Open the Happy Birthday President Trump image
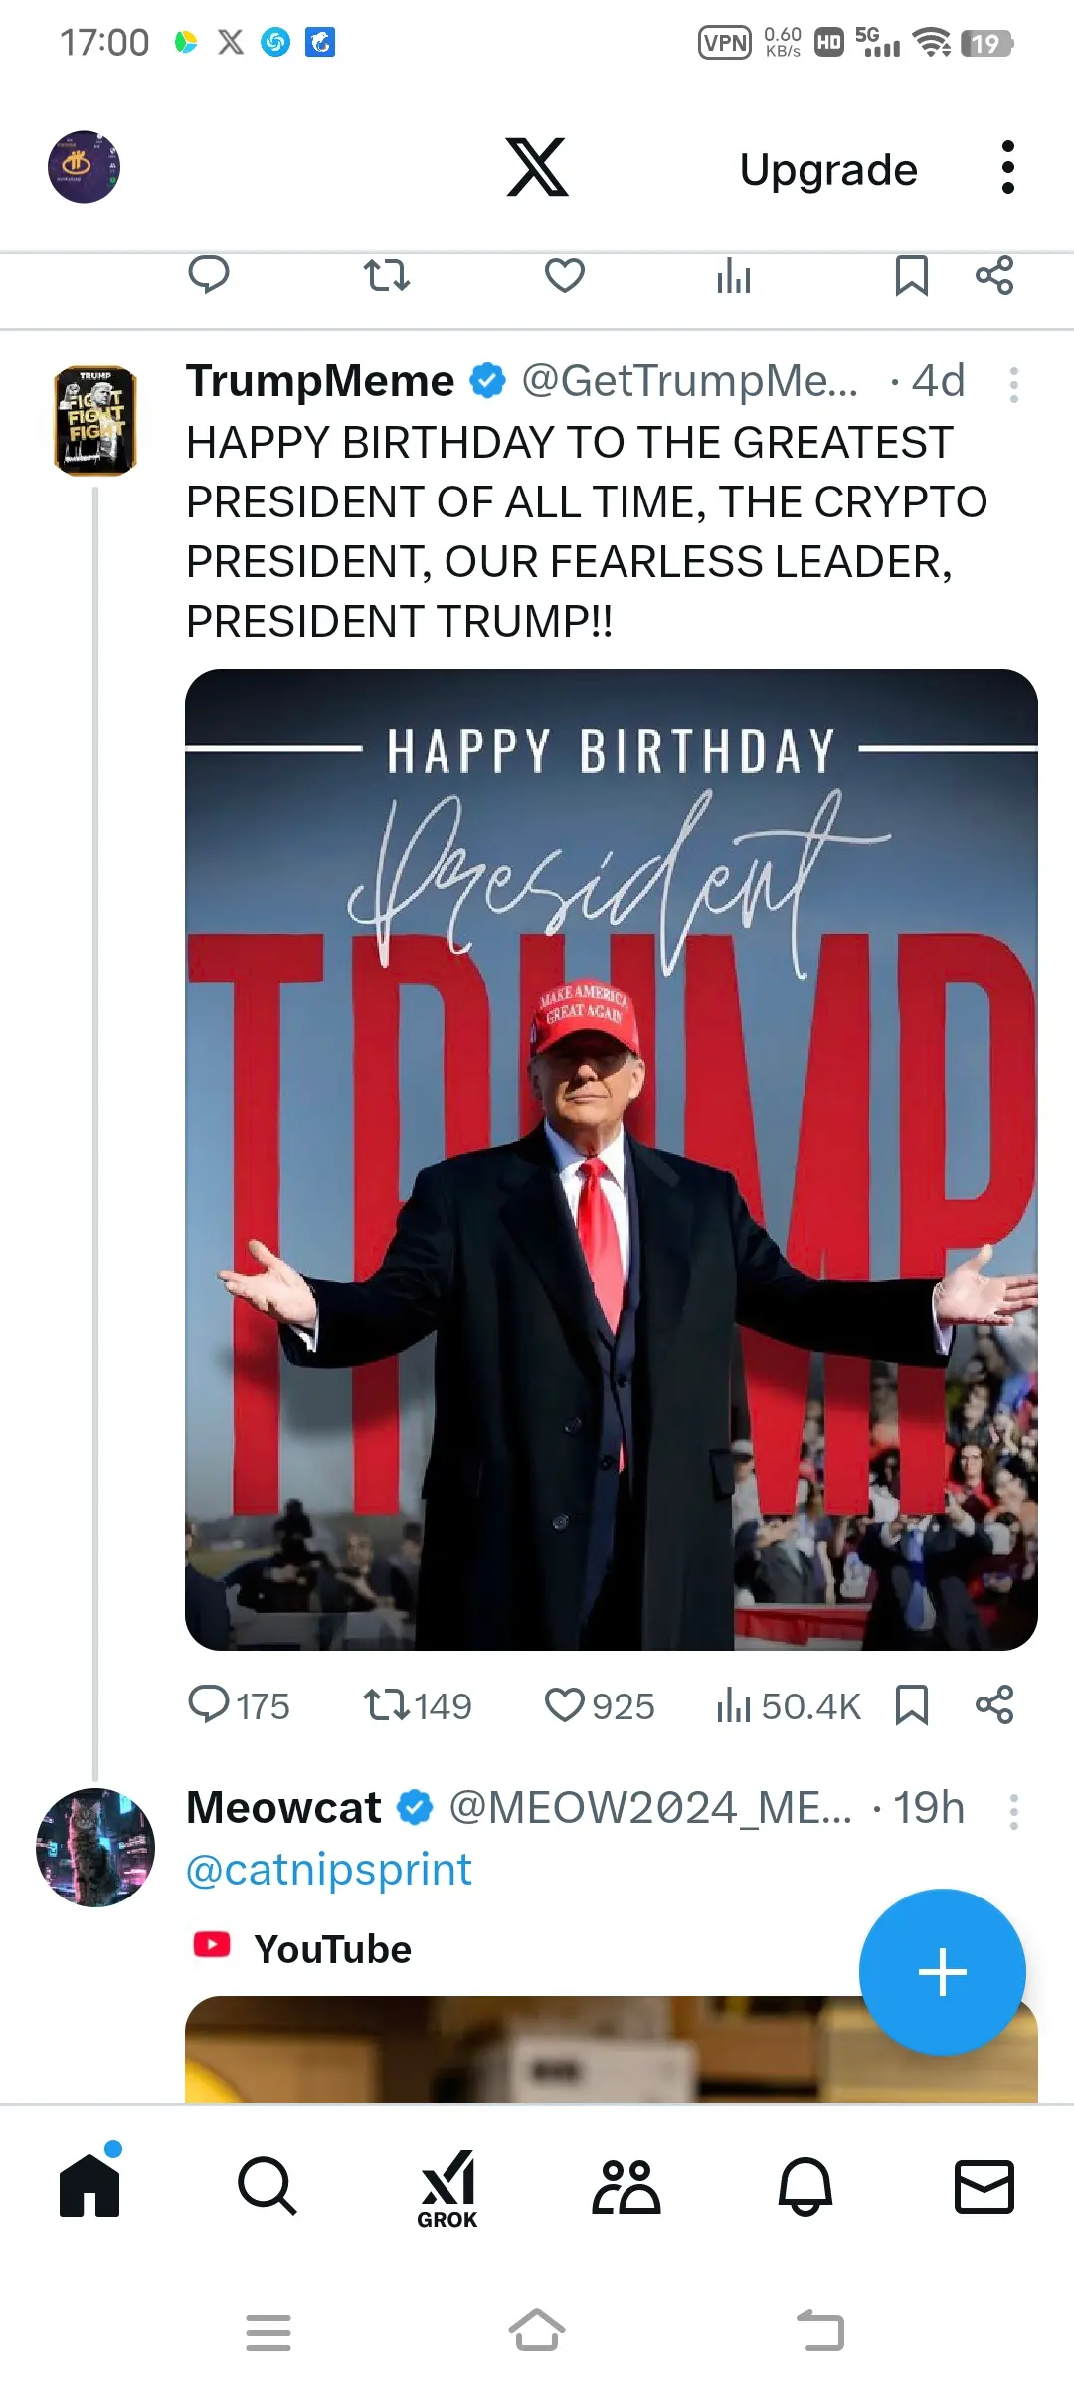 point(612,1159)
